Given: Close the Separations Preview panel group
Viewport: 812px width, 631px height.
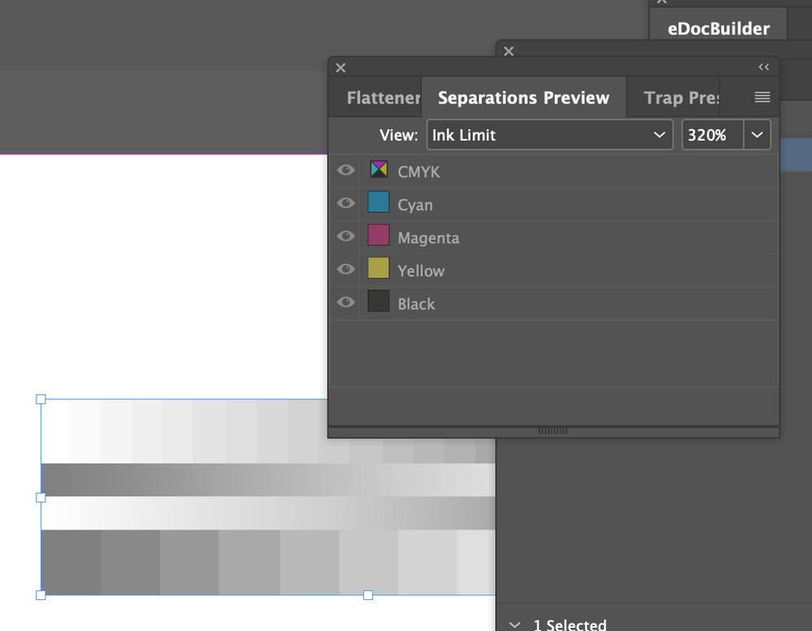Looking at the screenshot, I should point(341,67).
